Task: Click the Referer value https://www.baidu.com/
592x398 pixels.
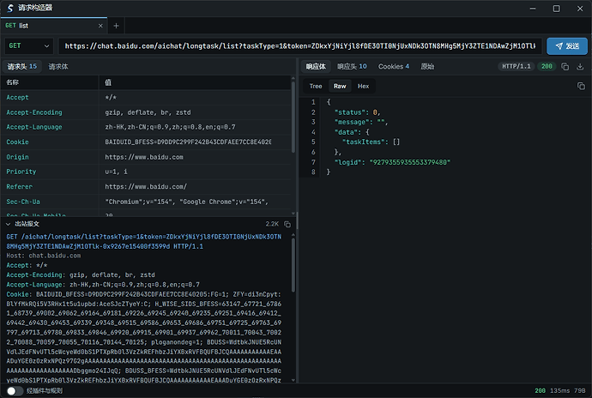Action: (x=146, y=186)
